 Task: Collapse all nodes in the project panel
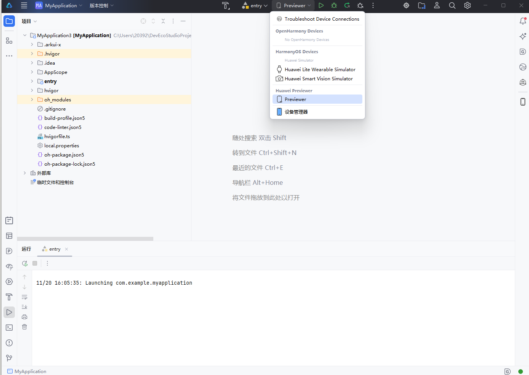[x=163, y=21]
